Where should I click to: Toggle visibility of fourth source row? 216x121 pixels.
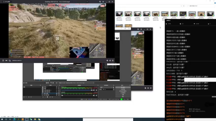tap(57, 92)
